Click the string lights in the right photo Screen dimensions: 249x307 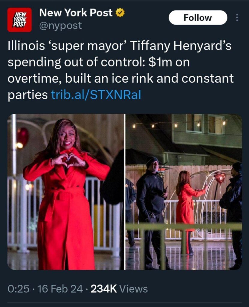point(179,124)
